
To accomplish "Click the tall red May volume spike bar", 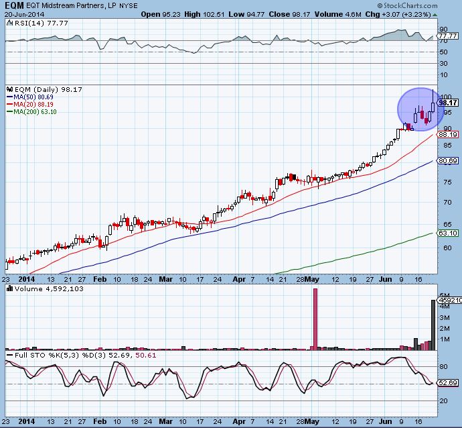I will coord(315,319).
